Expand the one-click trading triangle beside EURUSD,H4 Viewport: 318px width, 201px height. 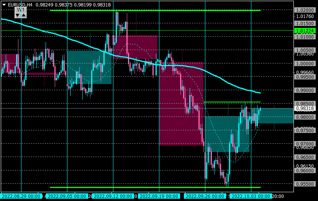[x=4, y=5]
